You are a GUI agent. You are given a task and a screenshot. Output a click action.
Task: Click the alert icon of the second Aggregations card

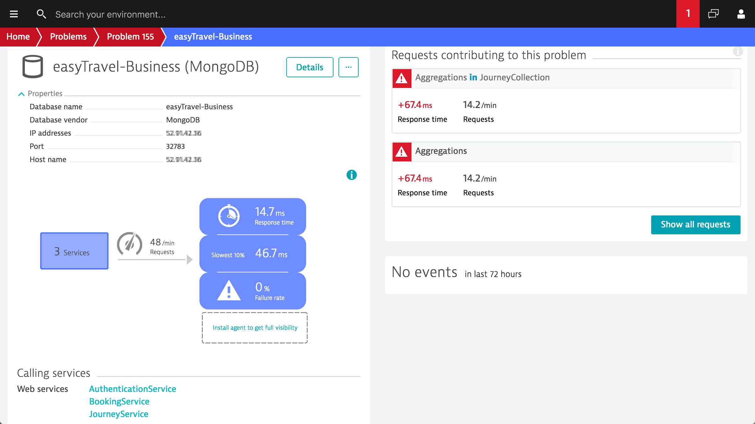point(402,152)
